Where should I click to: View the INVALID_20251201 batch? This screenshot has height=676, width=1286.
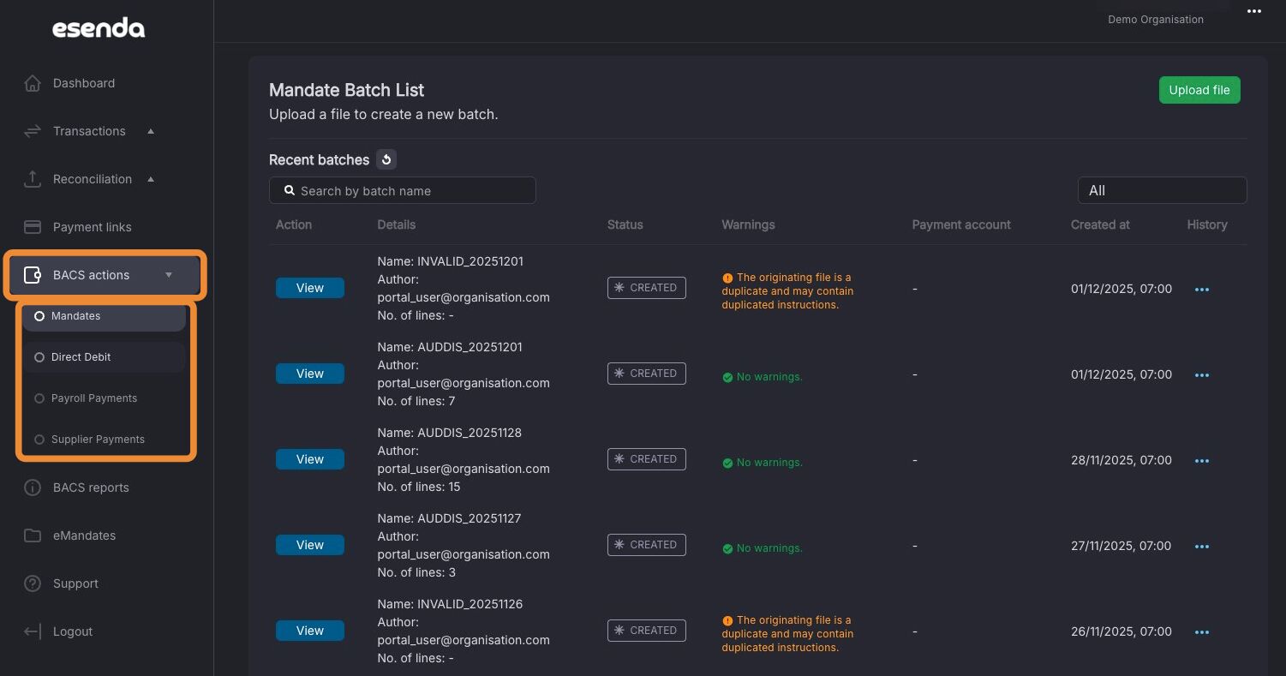(310, 288)
